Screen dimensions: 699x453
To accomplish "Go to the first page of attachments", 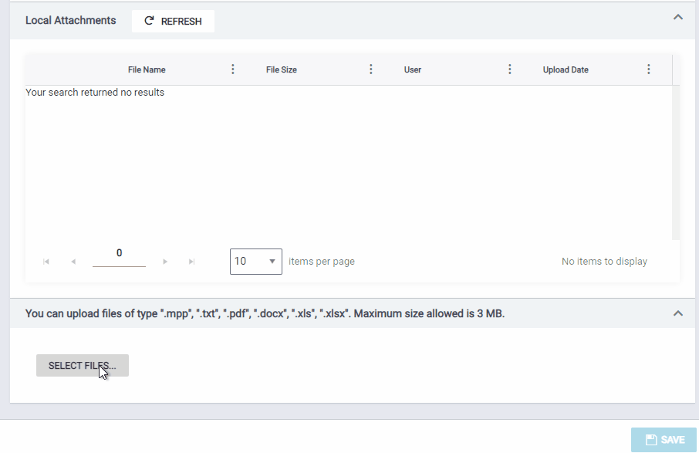I will 46,262.
